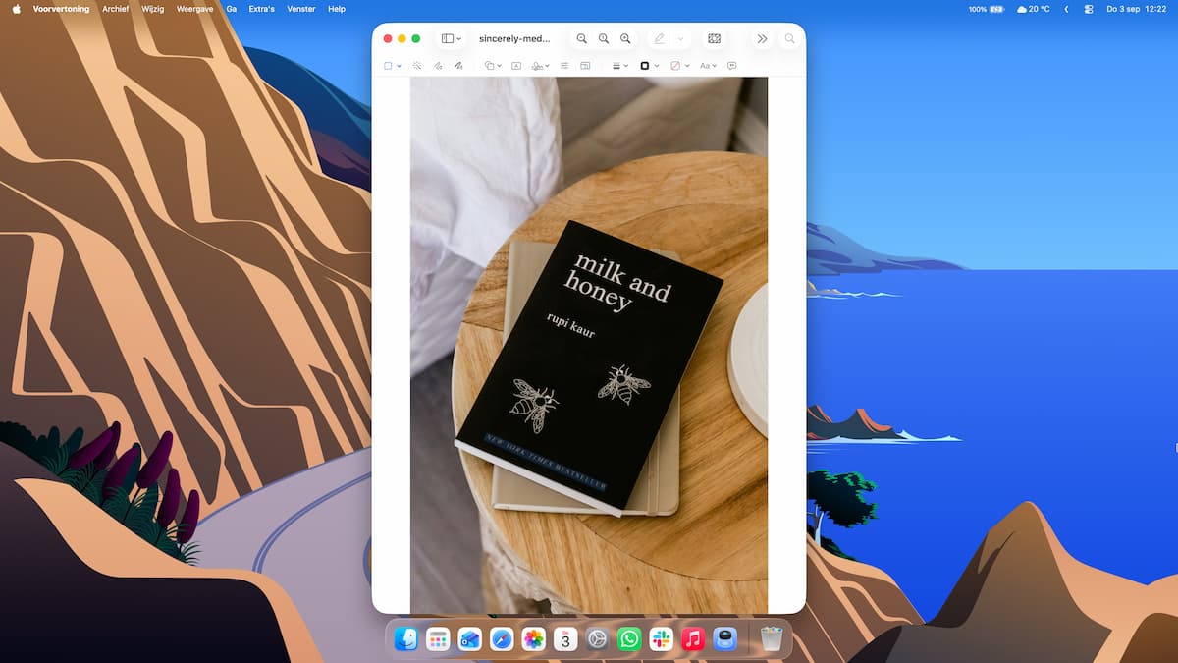Viewport: 1178px width, 663px height.
Task: Open the fill color swatch menu
Action: [x=679, y=66]
